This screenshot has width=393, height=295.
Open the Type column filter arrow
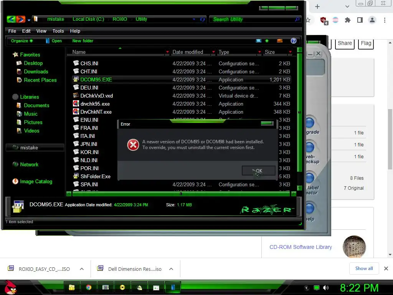point(259,52)
